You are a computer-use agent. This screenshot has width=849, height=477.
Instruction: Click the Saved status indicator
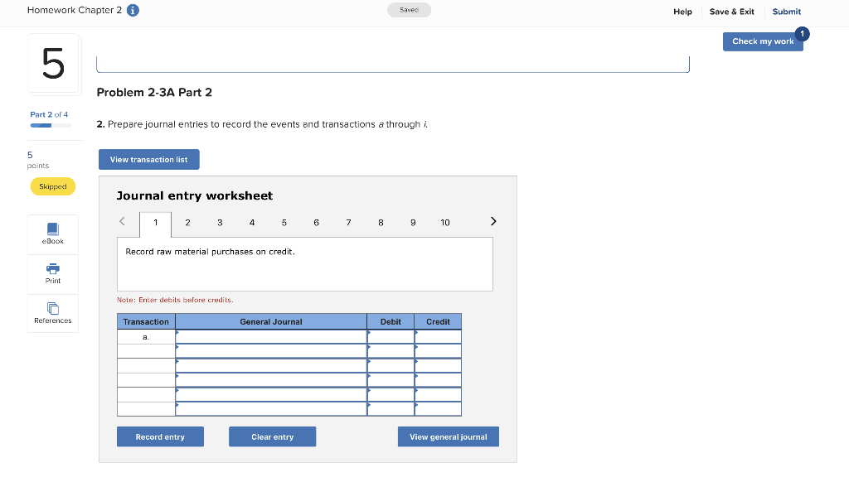(x=409, y=10)
